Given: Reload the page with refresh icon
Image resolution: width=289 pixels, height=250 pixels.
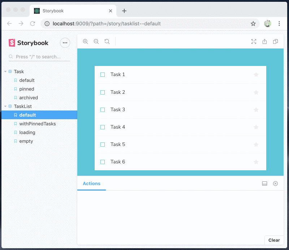Looking at the screenshot, I should (33, 24).
